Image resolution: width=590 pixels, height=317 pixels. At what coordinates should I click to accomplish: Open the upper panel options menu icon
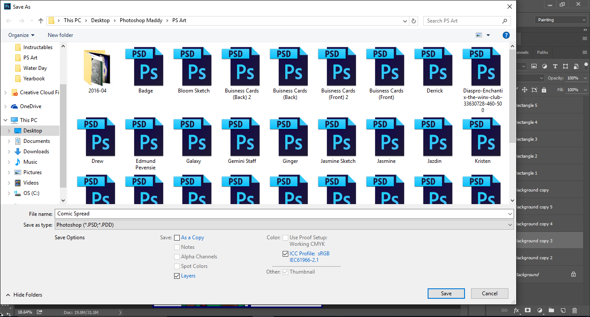tap(585, 39)
